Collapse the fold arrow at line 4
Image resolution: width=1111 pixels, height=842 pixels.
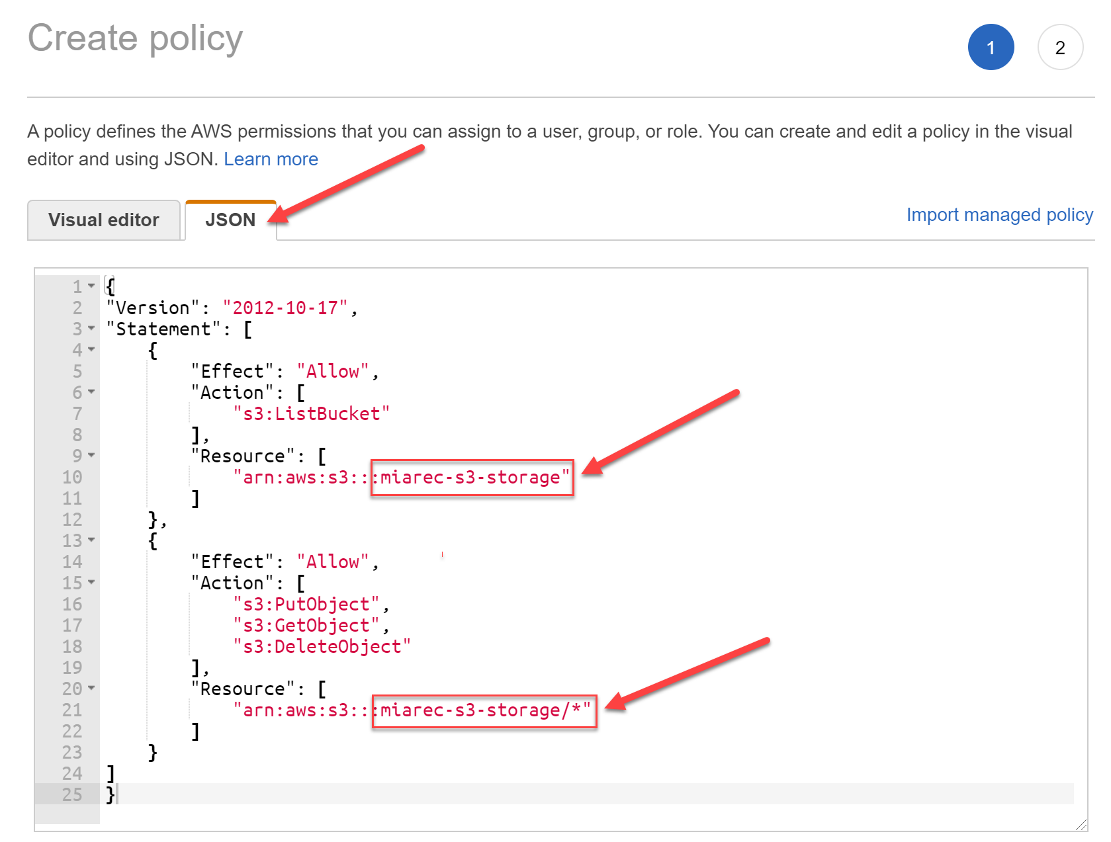(x=91, y=350)
